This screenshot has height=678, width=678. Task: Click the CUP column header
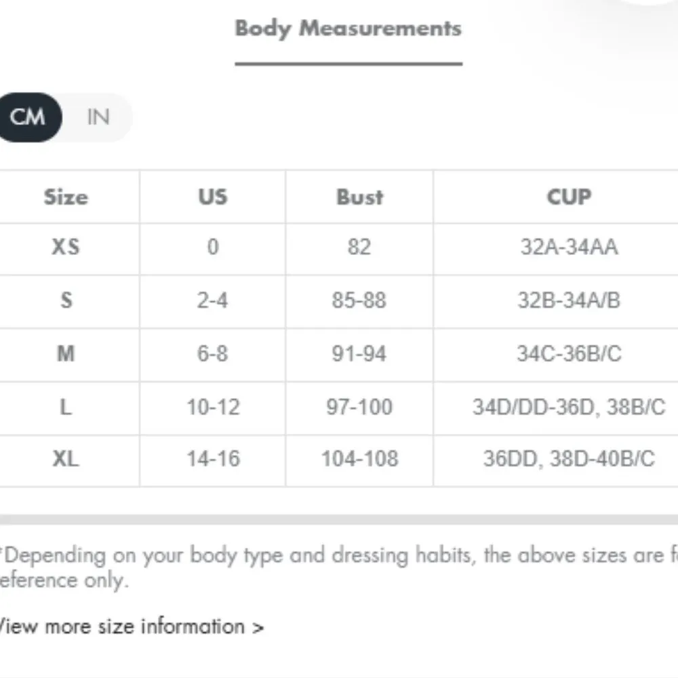(x=569, y=197)
